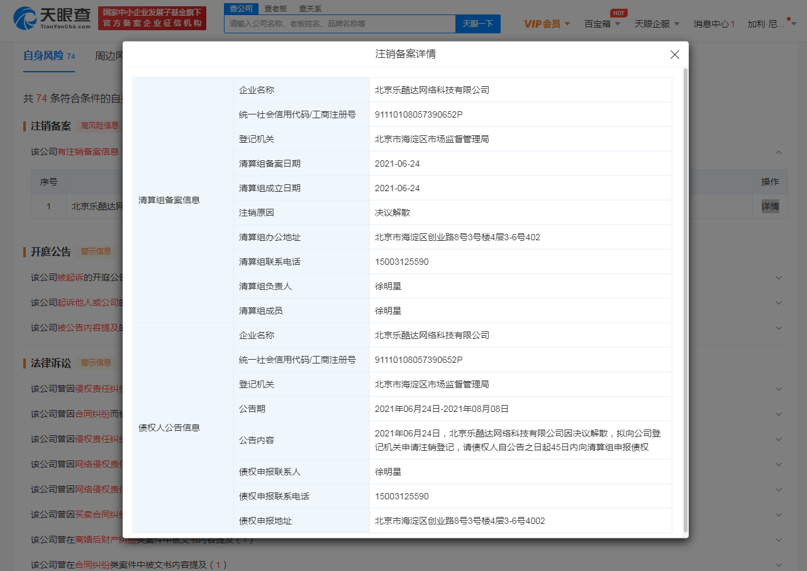Open 消息中心 notifications
Viewport: 807px width, 571px height.
[x=713, y=24]
